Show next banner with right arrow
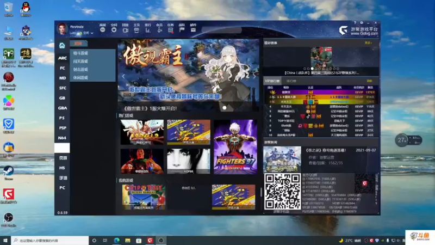Image resolution: width=435 pixels, height=245 pixels. [254, 76]
